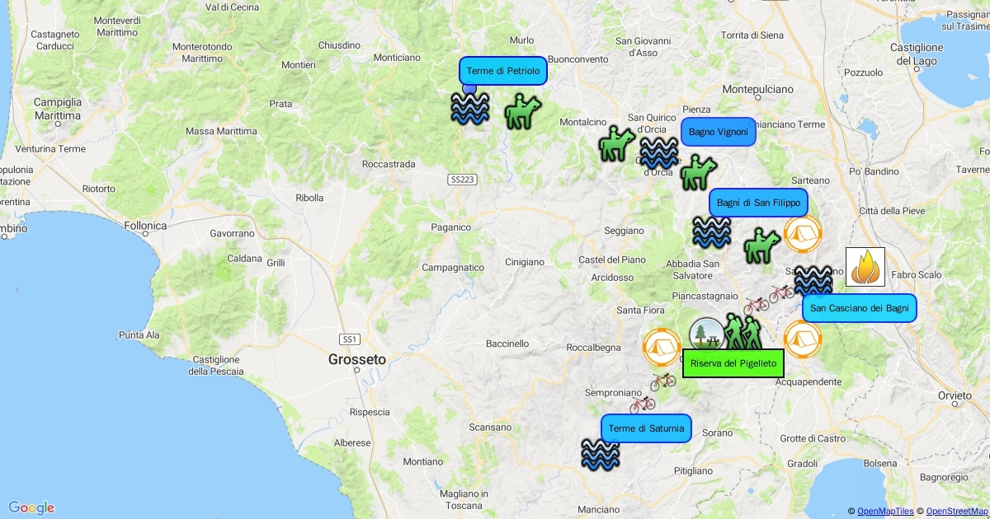
Task: Click bicycle icon below the Roccalbegna tent marker
Action: point(662,381)
